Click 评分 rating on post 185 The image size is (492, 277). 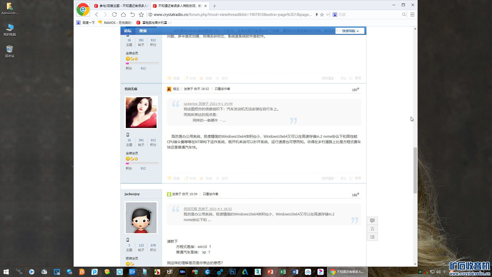pyautogui.click(x=343, y=178)
